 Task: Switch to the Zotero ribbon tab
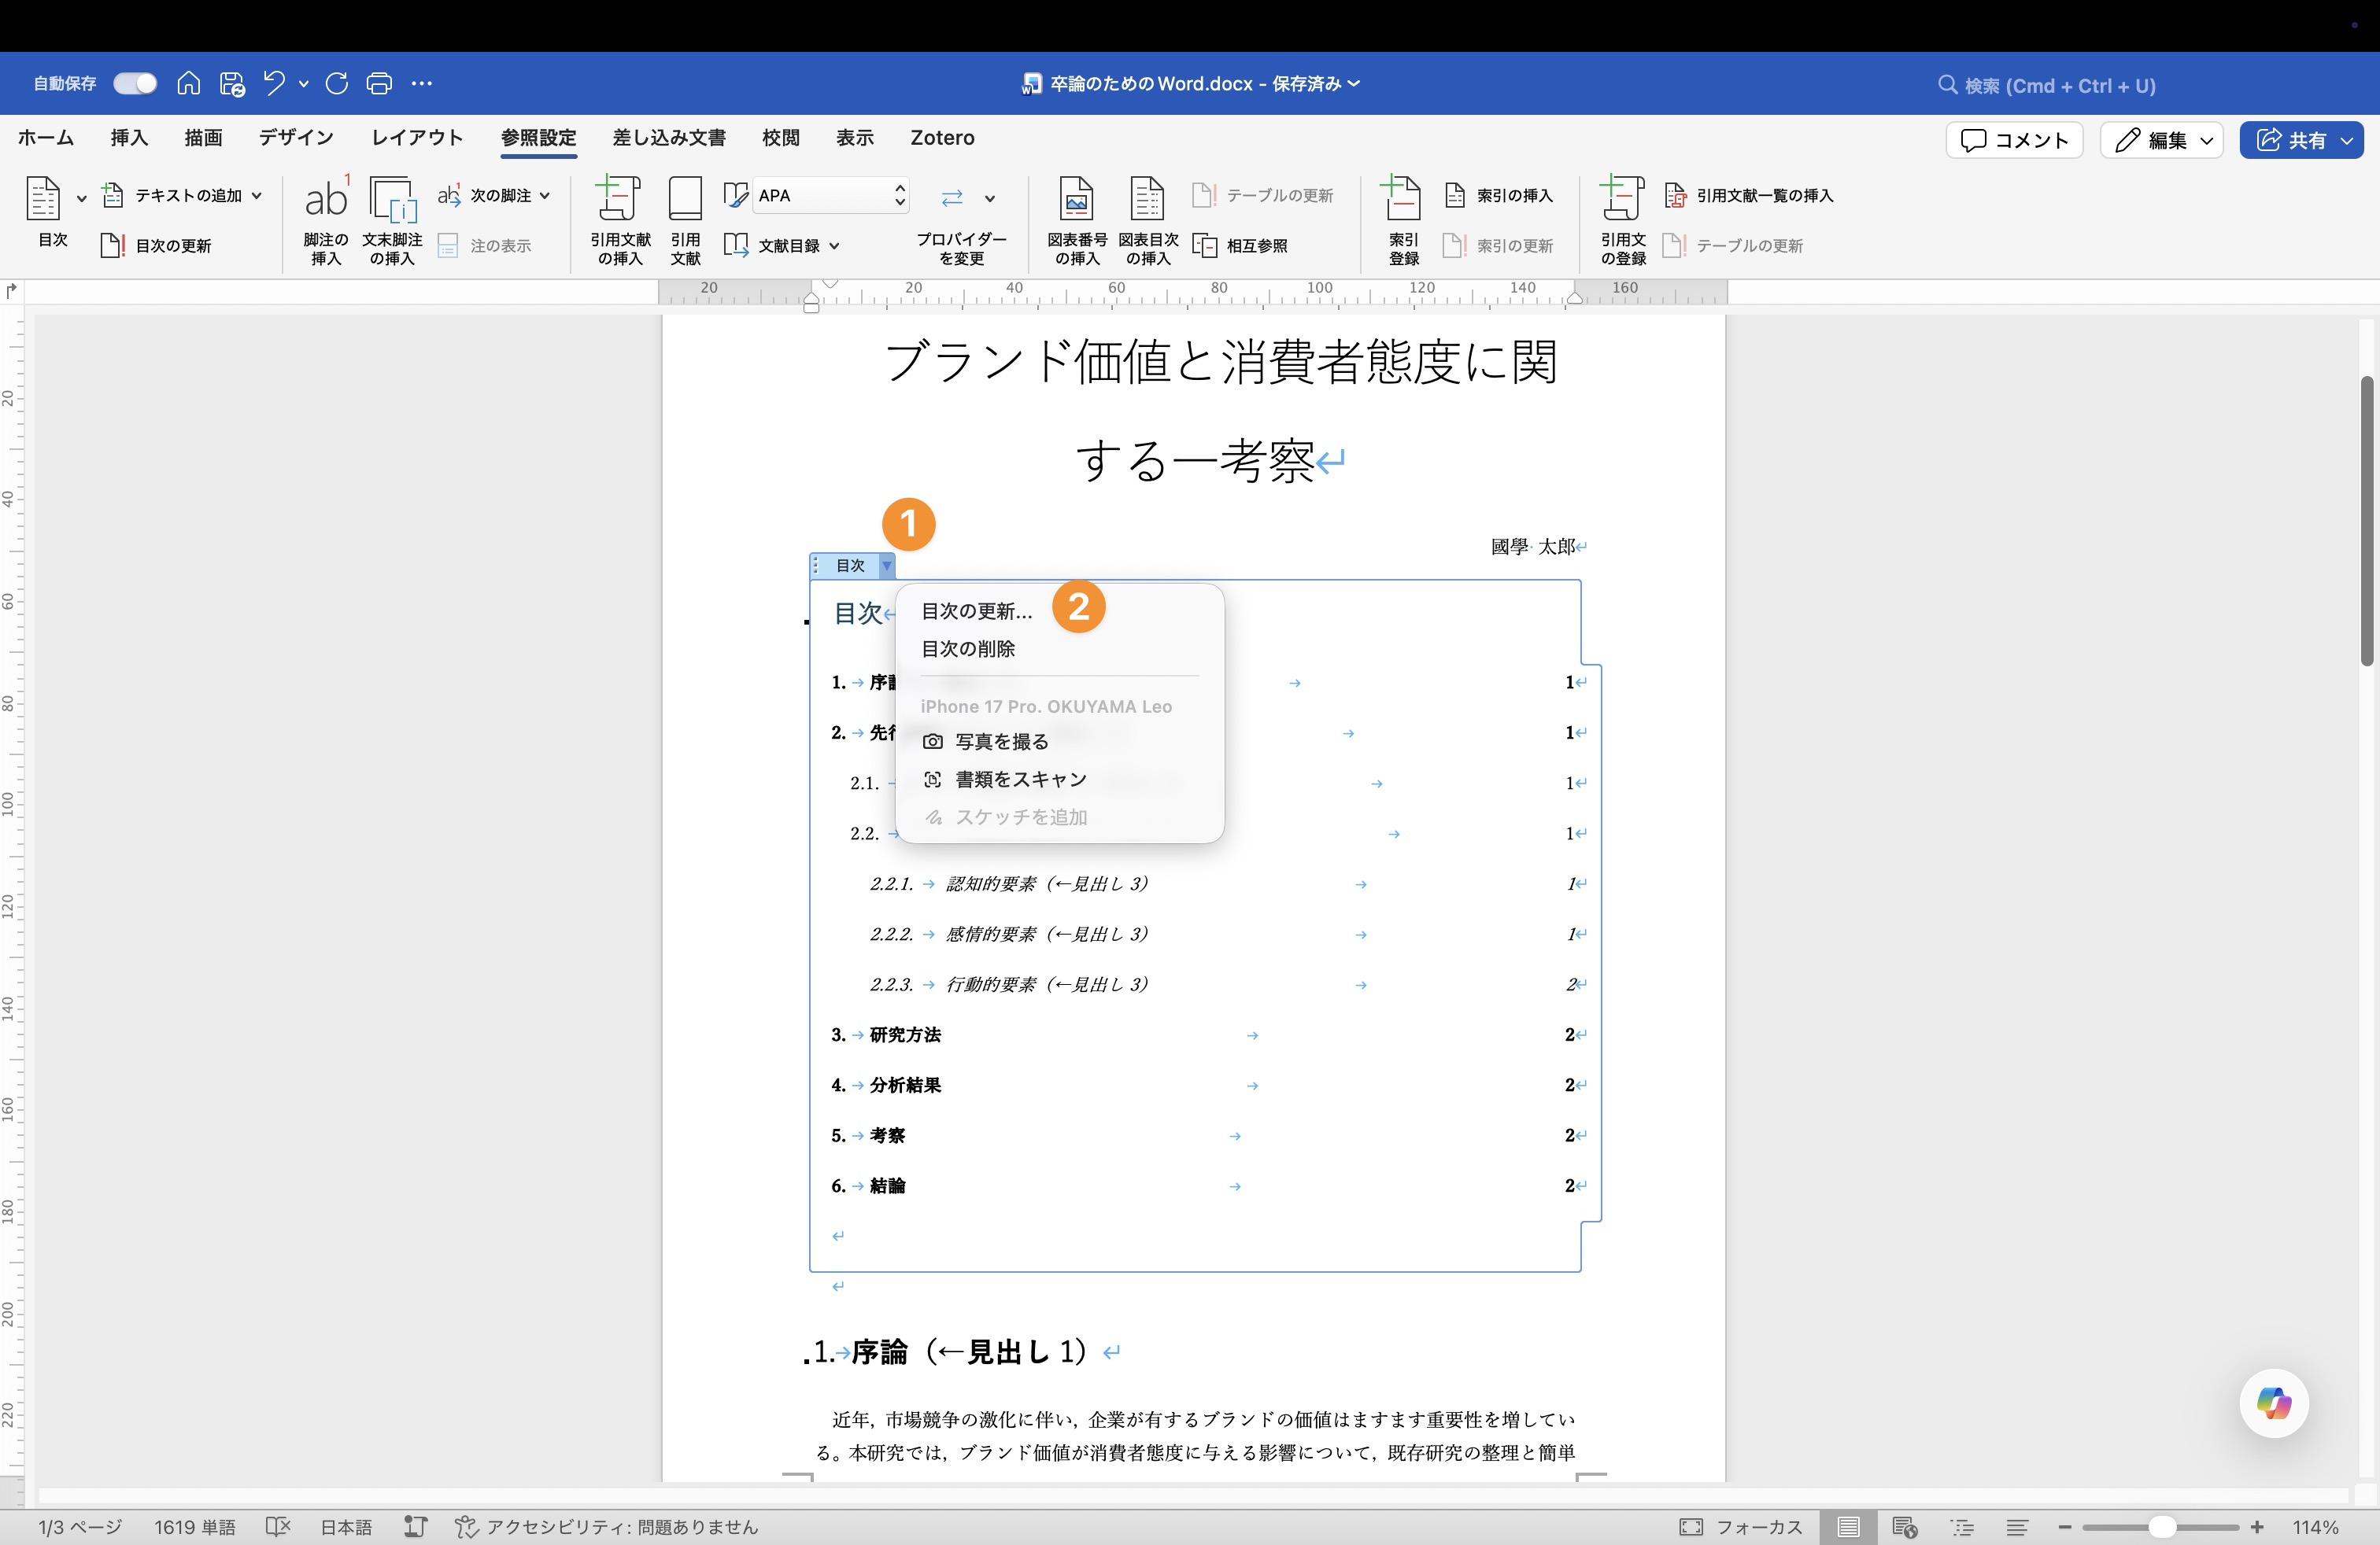941,138
